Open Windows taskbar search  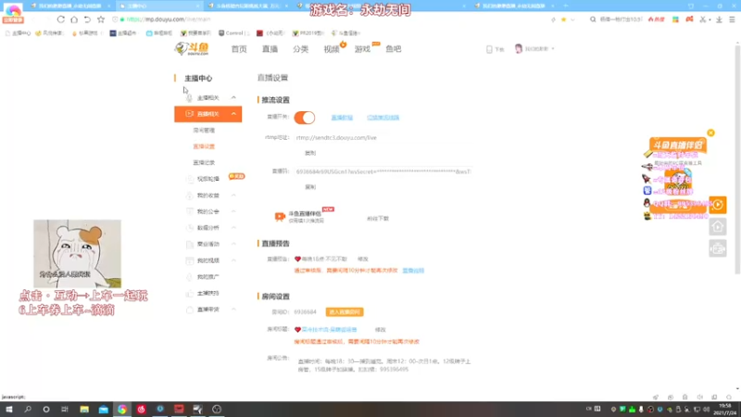point(28,409)
